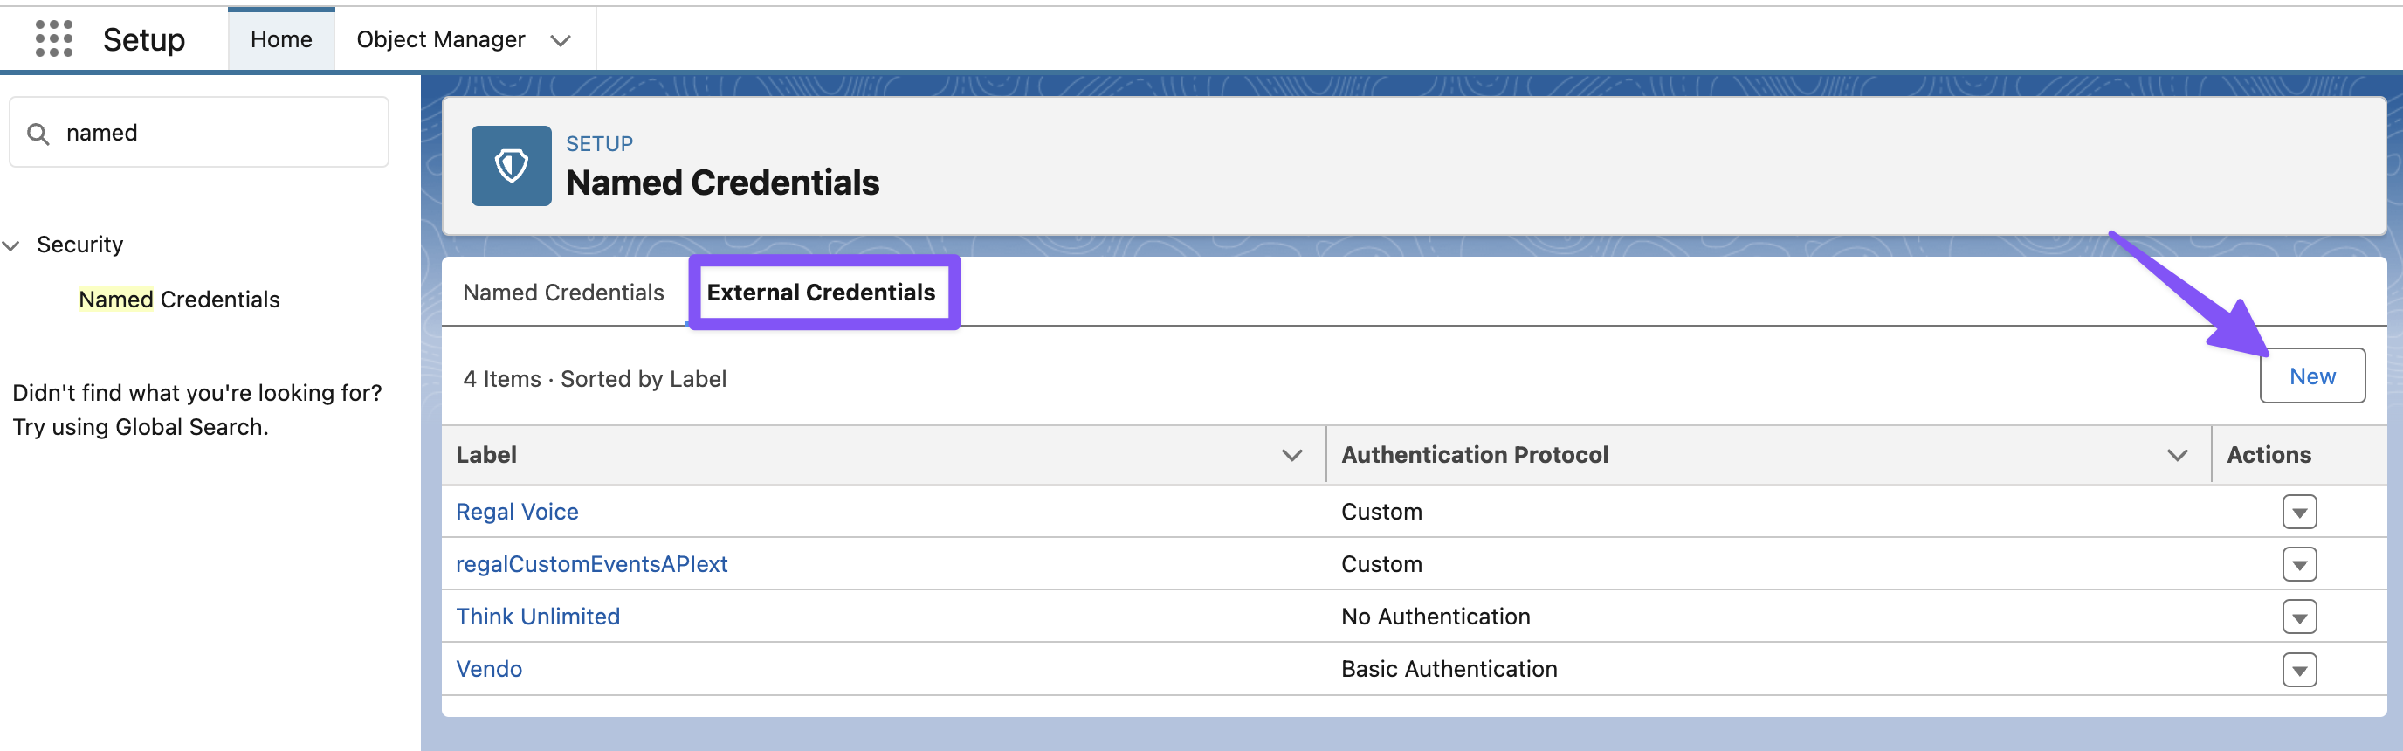Click the New button
Screen dimensions: 2403x751
coord(2312,376)
